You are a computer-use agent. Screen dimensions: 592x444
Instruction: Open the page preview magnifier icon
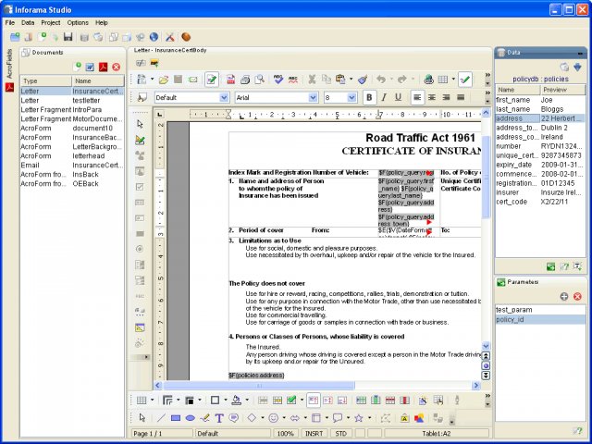pyautogui.click(x=259, y=80)
